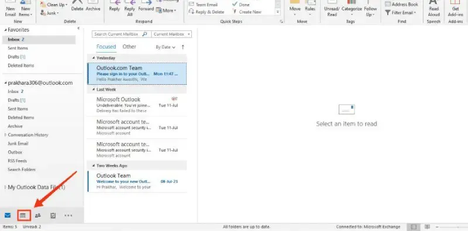Apply the Done quick step
468x231 pixels.
(x=241, y=5)
